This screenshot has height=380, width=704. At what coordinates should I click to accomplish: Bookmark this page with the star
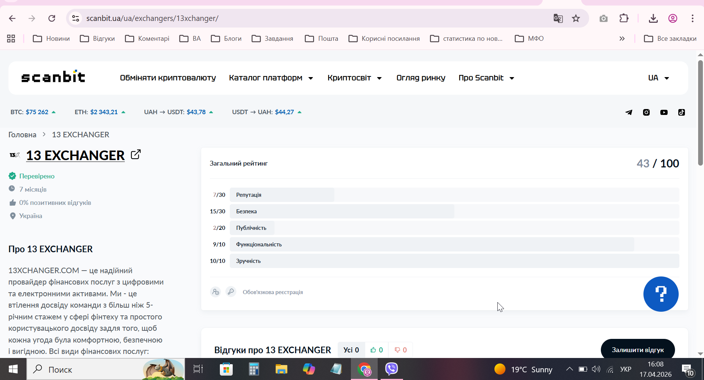coord(576,18)
